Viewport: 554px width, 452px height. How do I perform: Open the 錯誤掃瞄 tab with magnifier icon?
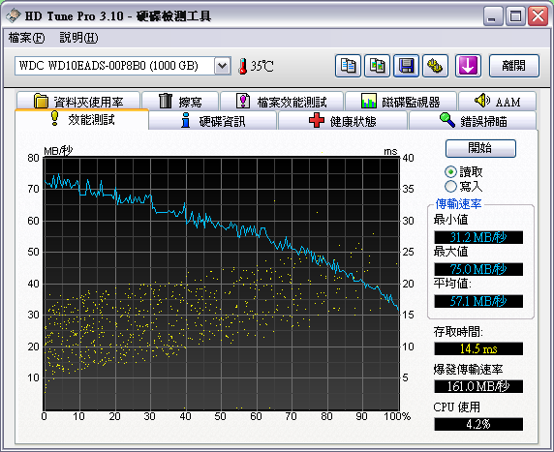(473, 121)
